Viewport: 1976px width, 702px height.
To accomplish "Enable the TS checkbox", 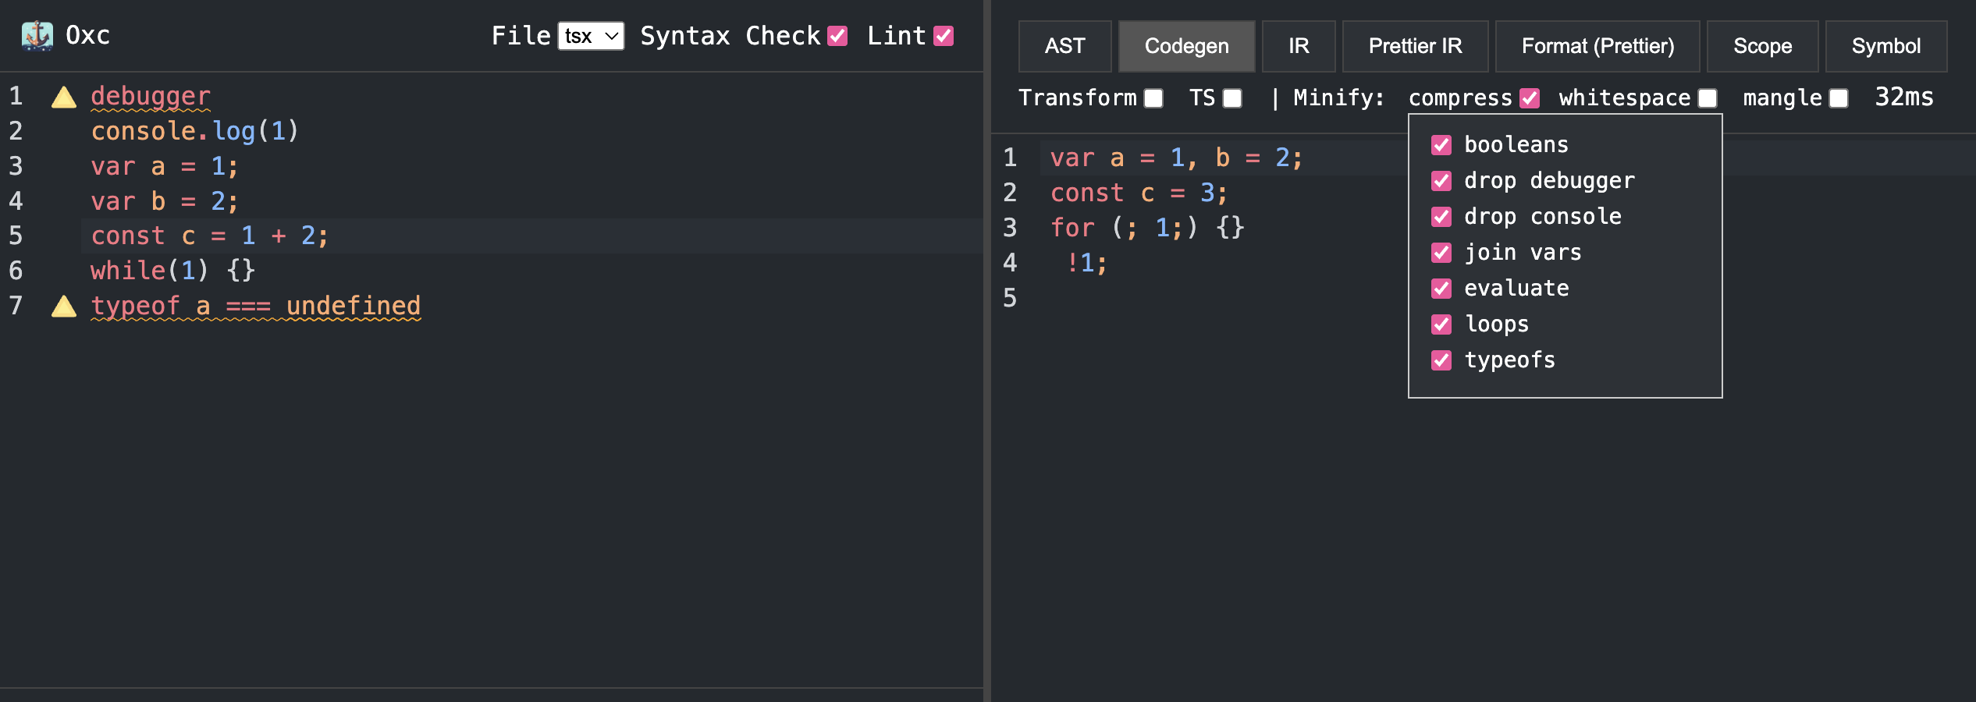I will tap(1232, 98).
